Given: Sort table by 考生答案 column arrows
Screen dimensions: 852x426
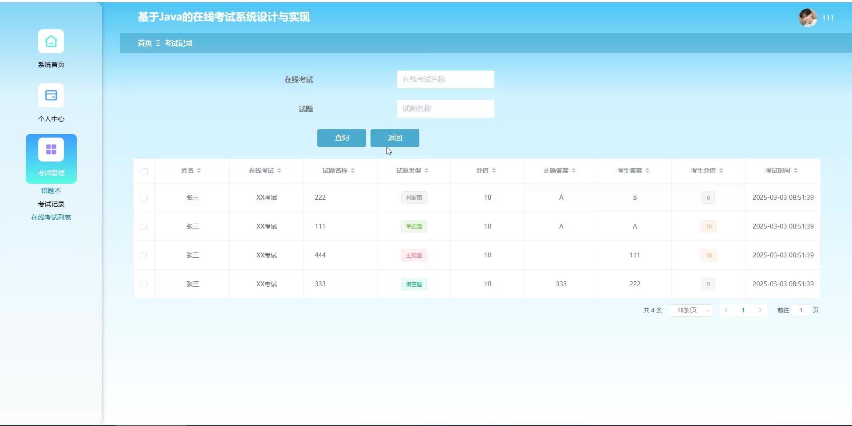Looking at the screenshot, I should coord(647,171).
